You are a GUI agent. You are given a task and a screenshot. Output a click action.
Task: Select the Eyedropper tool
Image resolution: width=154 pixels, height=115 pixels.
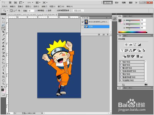tap(3, 35)
